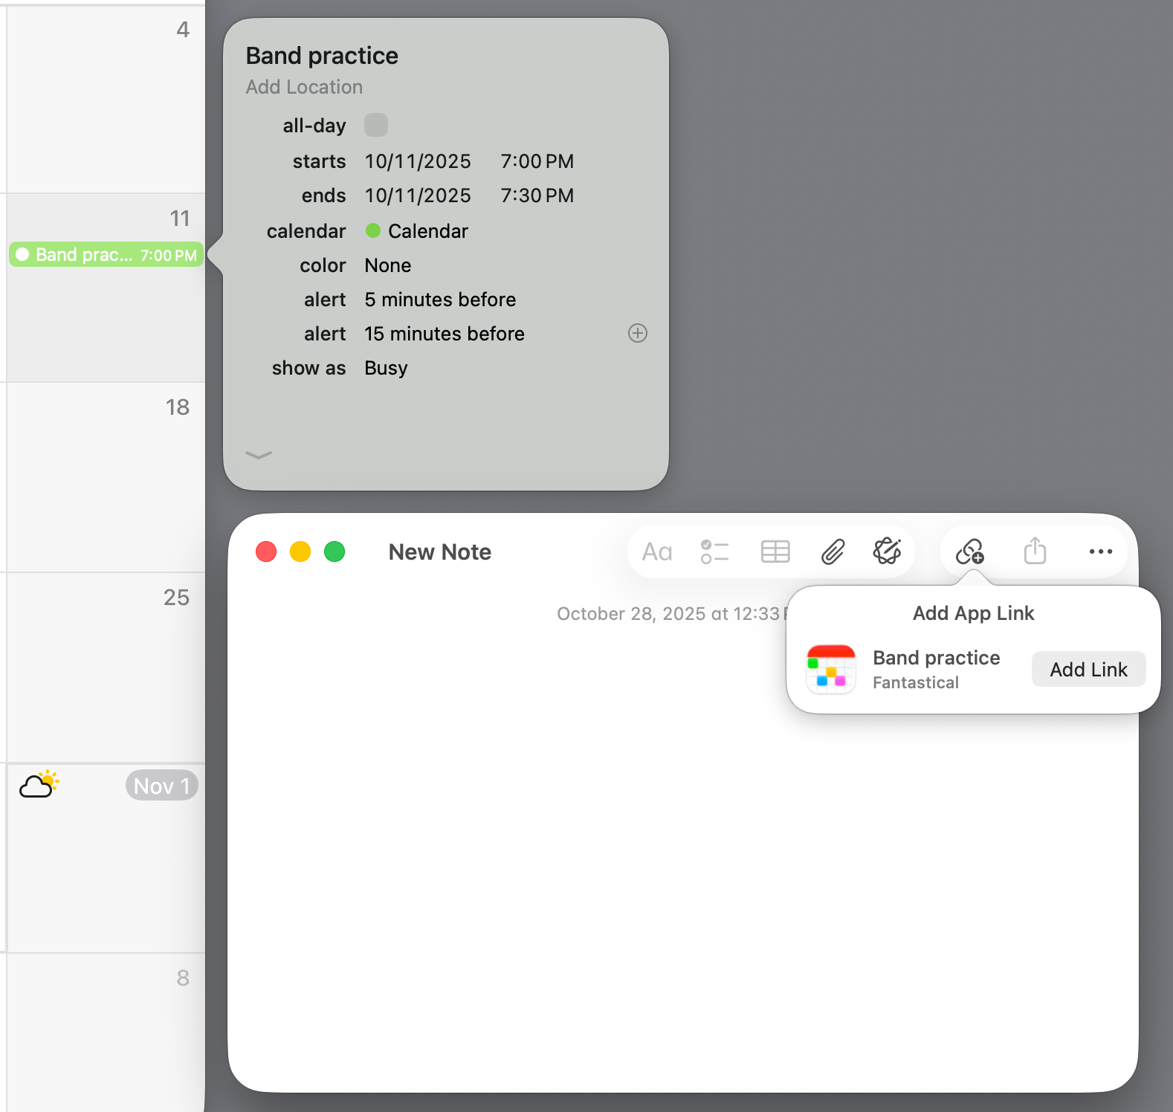Click the Add Link button
Image resolution: width=1173 pixels, height=1112 pixels.
[x=1088, y=670]
